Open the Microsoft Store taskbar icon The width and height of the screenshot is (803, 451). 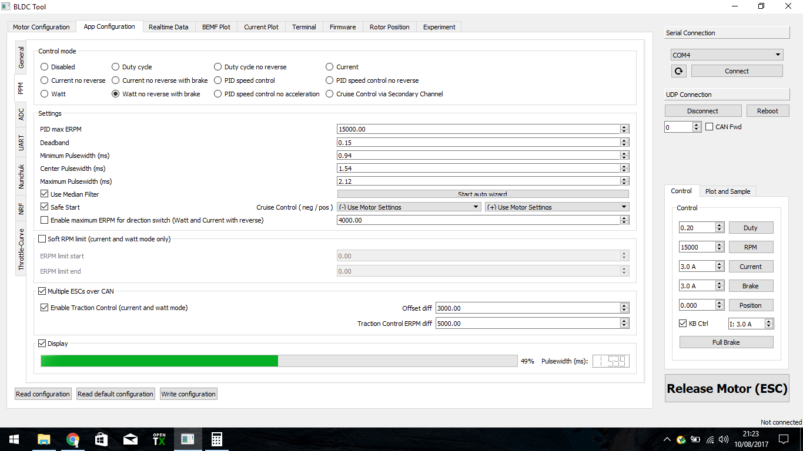coord(101,439)
